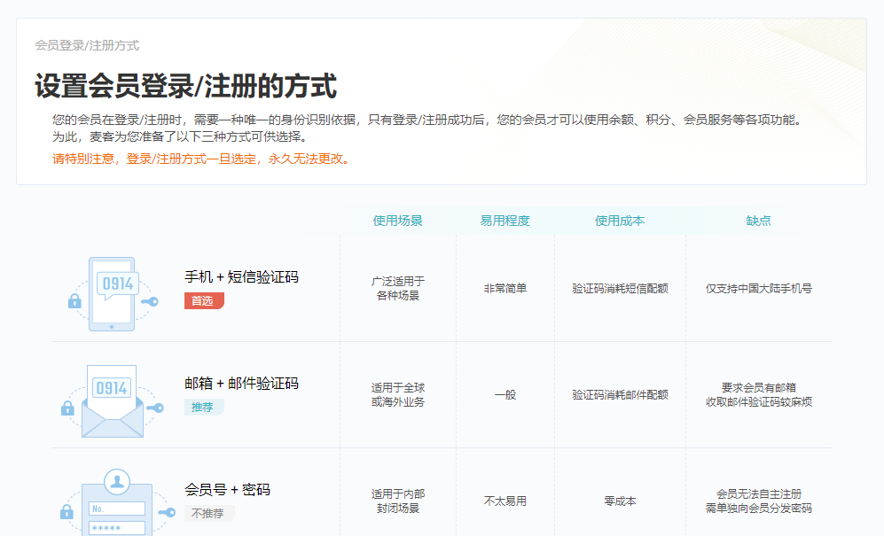Click the 仅支持中国大陆手机号 cell

tap(758, 288)
